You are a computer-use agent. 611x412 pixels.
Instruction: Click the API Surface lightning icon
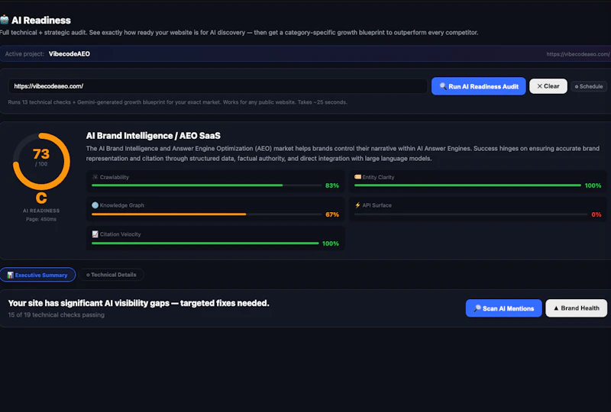click(x=357, y=205)
